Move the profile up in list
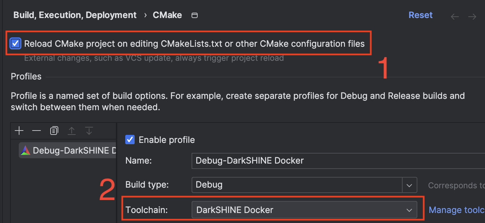Screen dimensions: 485x223 pyautogui.click(x=72, y=131)
